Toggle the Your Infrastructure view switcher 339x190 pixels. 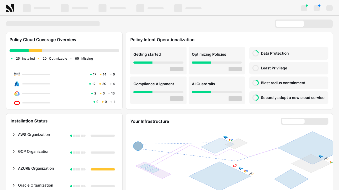(305, 121)
